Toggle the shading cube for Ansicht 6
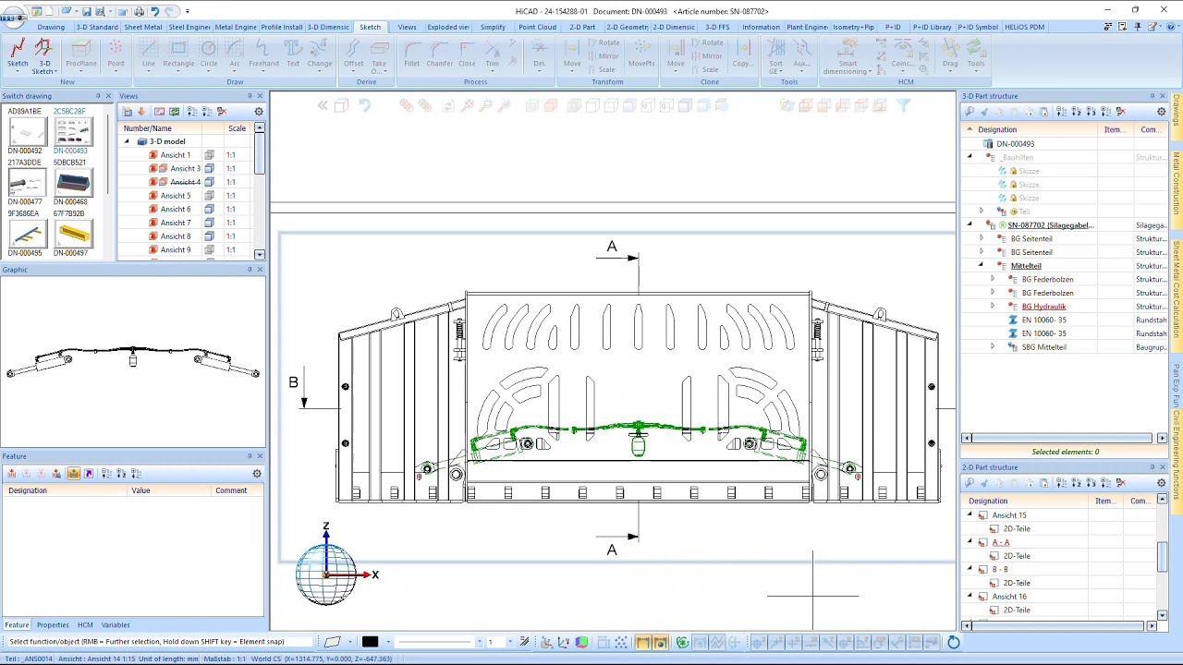1183x665 pixels. [210, 210]
